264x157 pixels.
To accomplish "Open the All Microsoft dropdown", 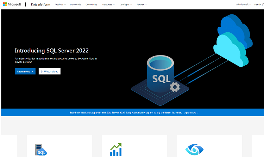I will click(x=244, y=5).
